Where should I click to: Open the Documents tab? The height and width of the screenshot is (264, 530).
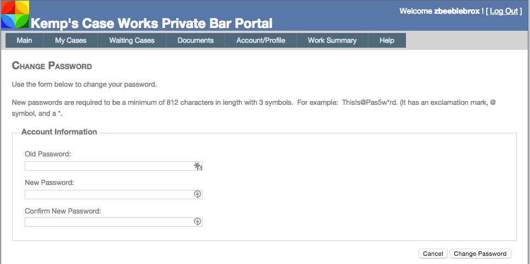pyautogui.click(x=195, y=40)
